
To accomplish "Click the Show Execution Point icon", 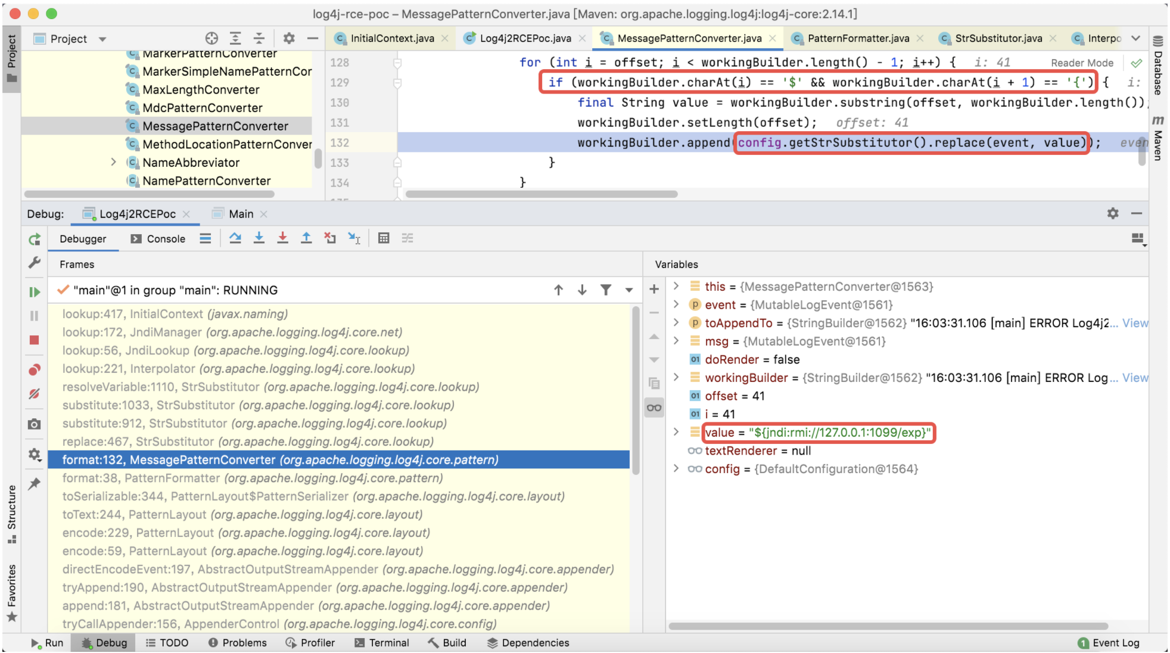I will click(x=206, y=238).
